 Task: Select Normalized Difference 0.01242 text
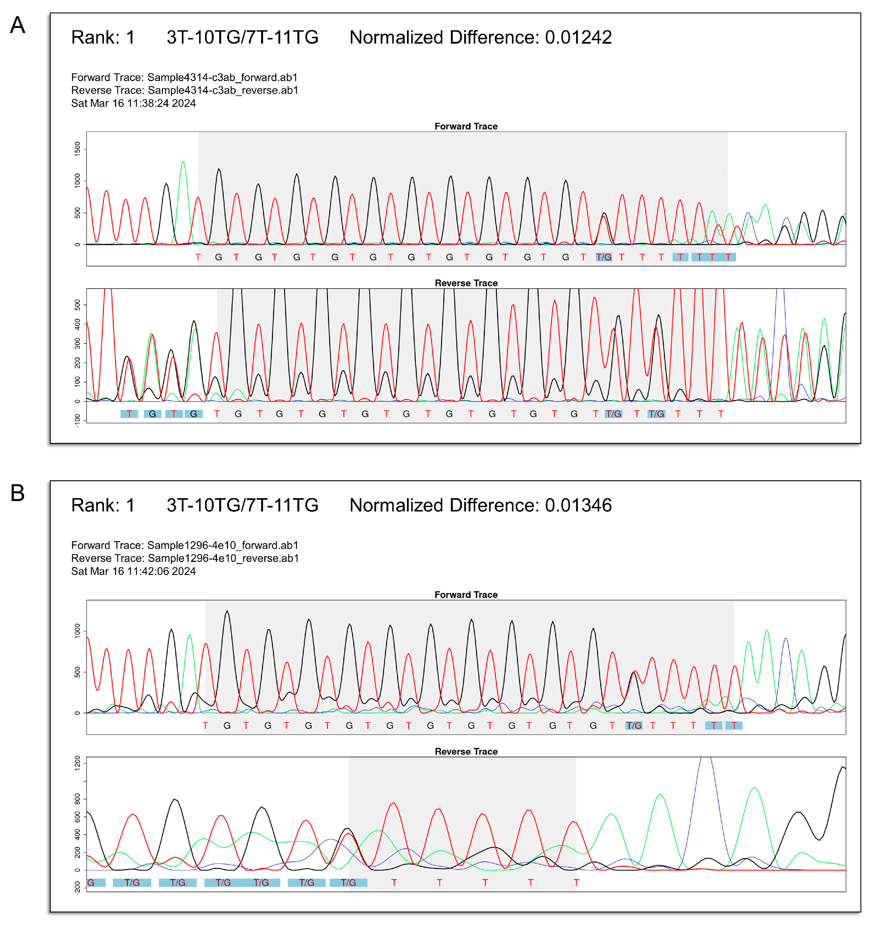coord(481,38)
